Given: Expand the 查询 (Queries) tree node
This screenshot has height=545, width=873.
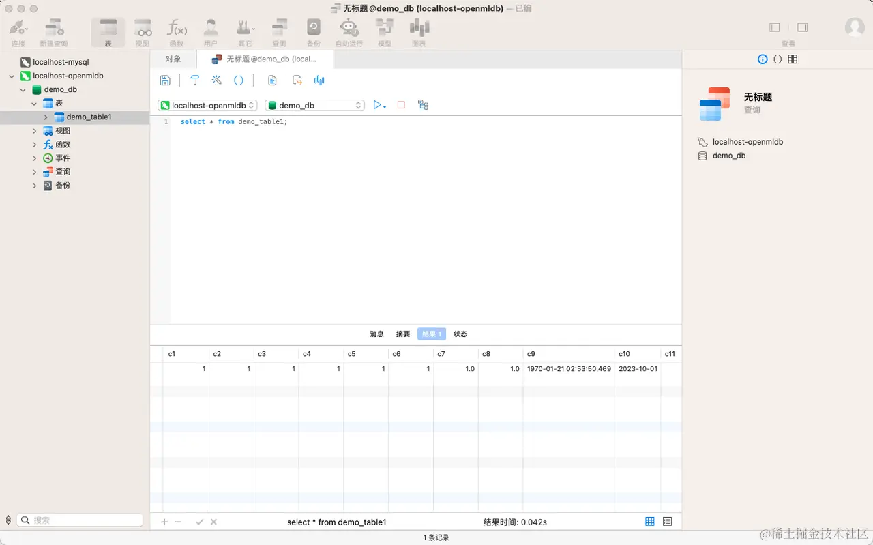Looking at the screenshot, I should pos(35,172).
